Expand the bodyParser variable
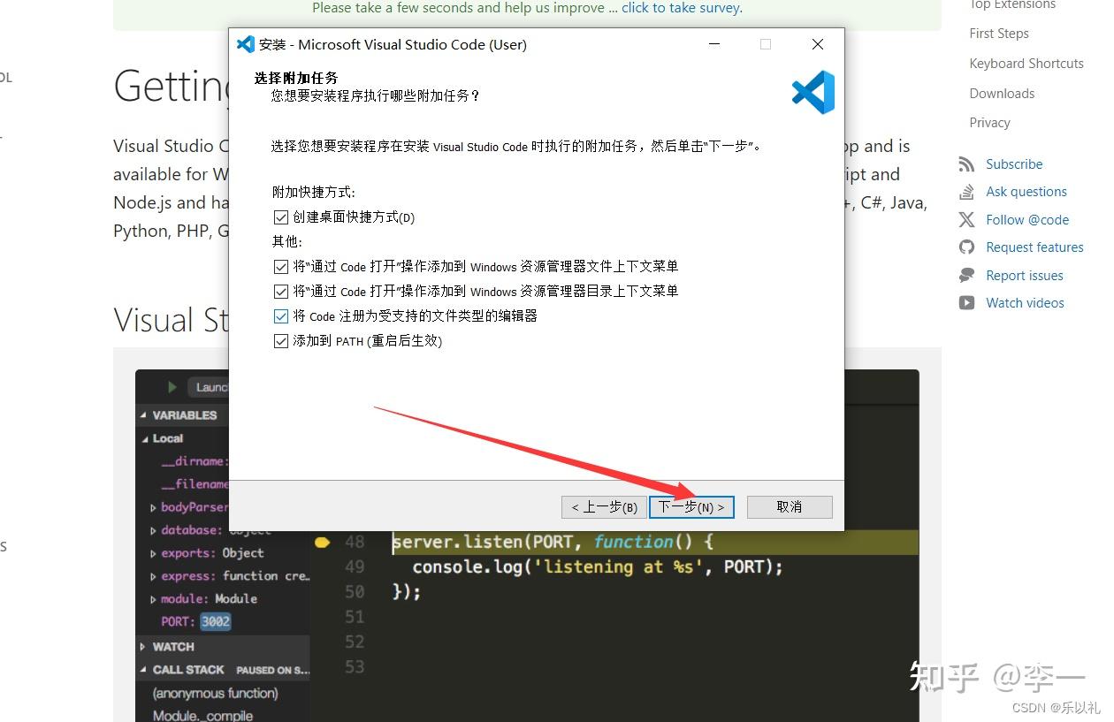1114x722 pixels. click(x=152, y=506)
